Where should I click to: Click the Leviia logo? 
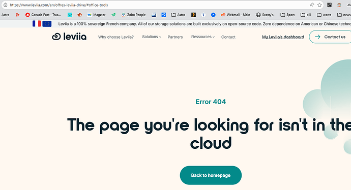coord(69,37)
